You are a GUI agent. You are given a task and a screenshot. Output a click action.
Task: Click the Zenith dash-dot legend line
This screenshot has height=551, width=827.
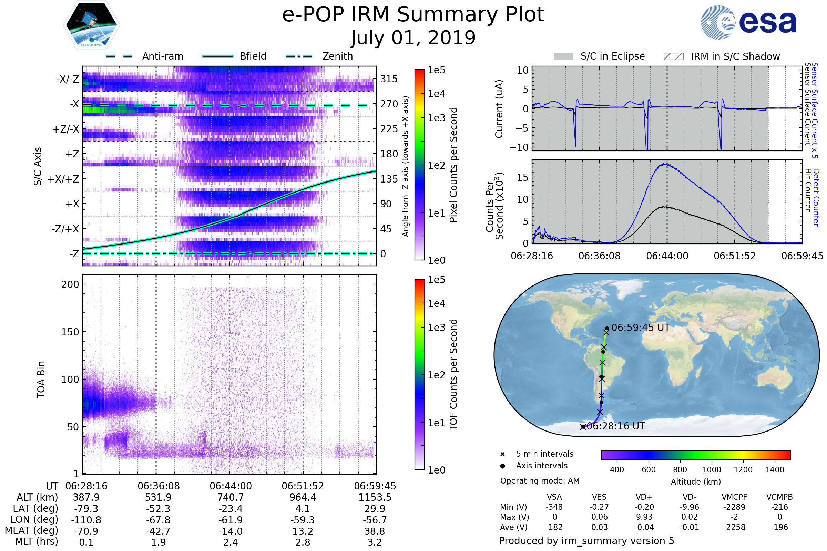[299, 56]
